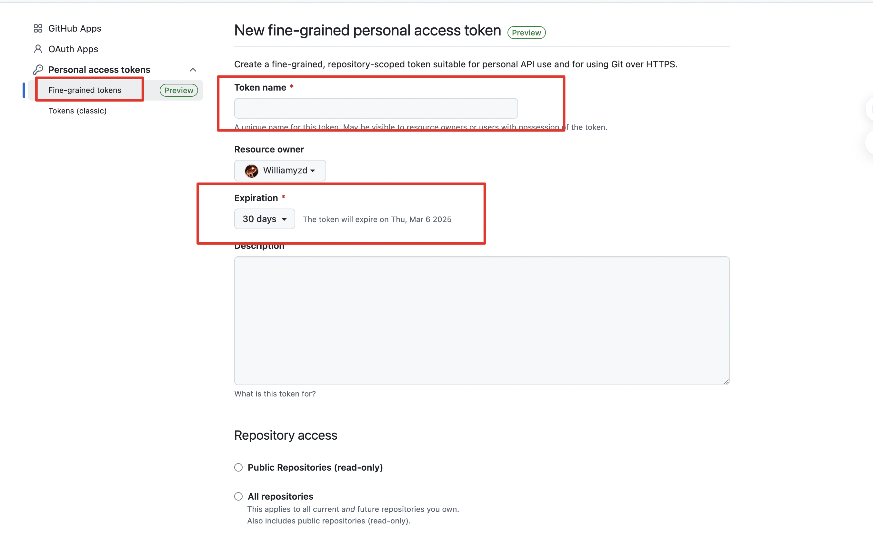Click the OAuth Apps person icon

[x=38, y=49]
